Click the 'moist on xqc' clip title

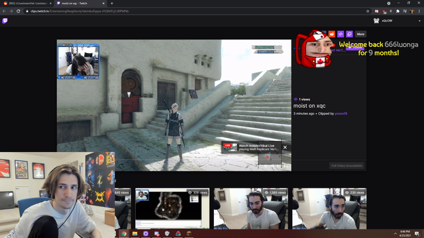pos(309,106)
